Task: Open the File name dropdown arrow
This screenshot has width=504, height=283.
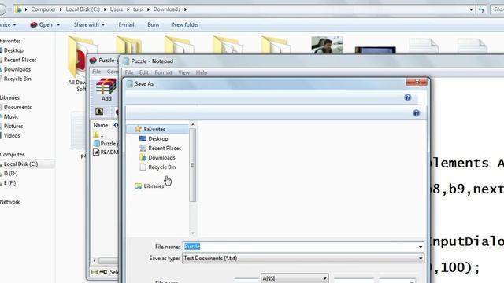Action: coord(421,246)
